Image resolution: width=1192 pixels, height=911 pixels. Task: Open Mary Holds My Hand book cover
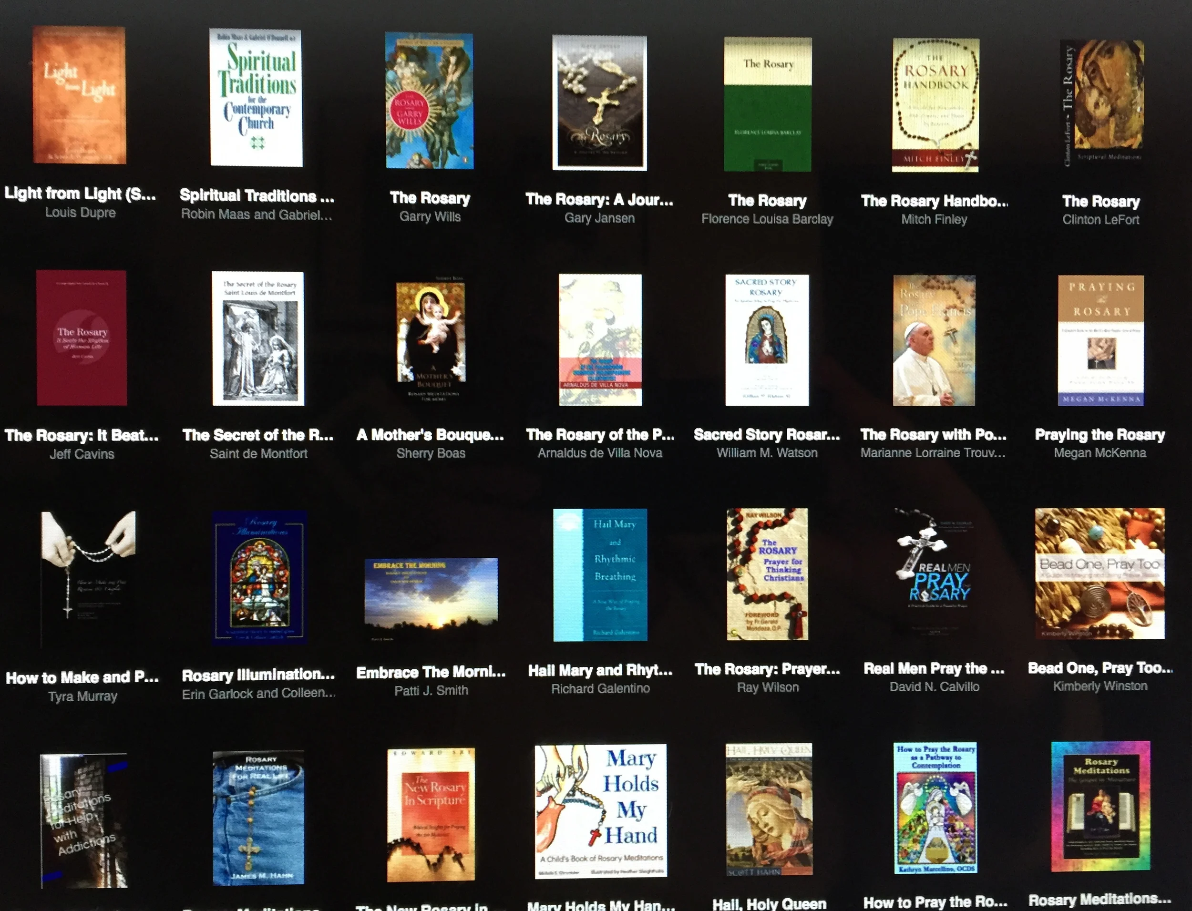601,811
